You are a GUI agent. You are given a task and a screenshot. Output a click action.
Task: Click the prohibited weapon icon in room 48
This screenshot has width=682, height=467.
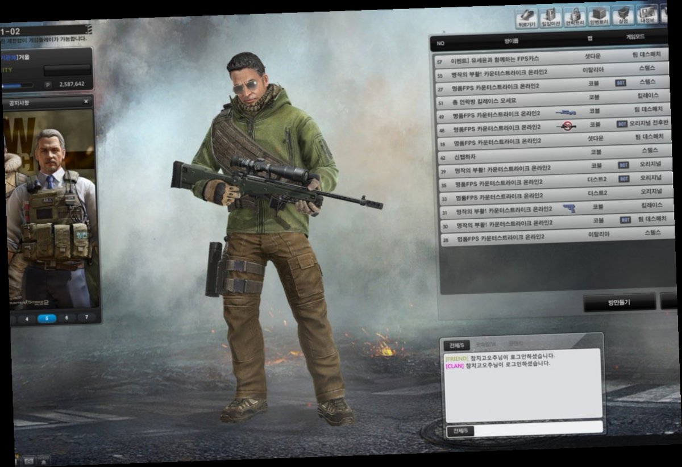tap(566, 126)
